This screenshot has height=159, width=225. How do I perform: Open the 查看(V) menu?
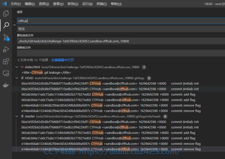tap(58, 4)
